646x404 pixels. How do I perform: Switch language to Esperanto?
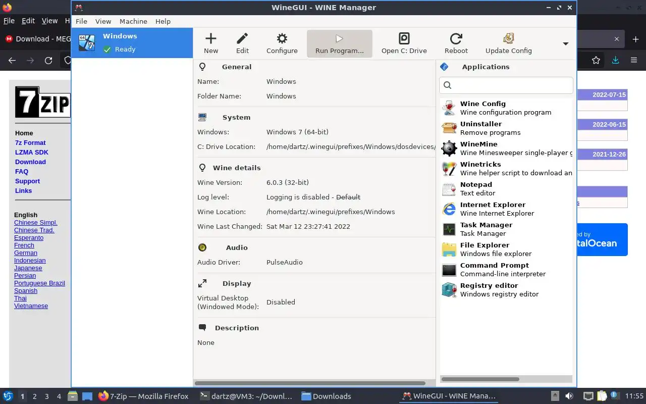click(29, 237)
